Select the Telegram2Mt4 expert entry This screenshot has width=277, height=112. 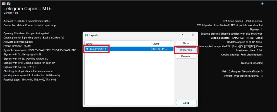coord(98,49)
